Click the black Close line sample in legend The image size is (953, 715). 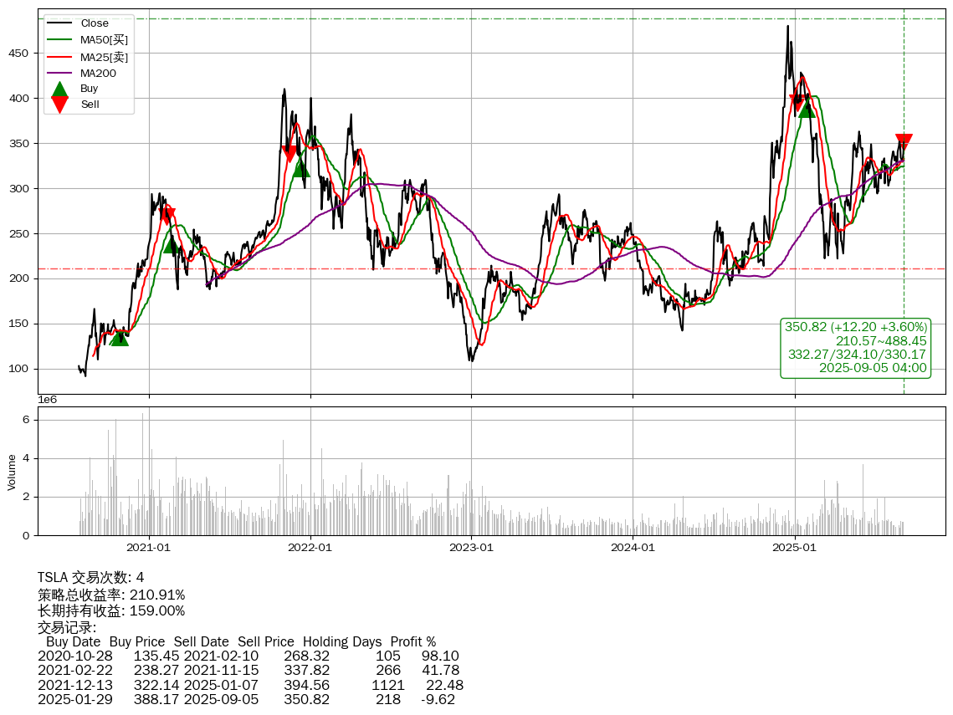click(x=59, y=23)
